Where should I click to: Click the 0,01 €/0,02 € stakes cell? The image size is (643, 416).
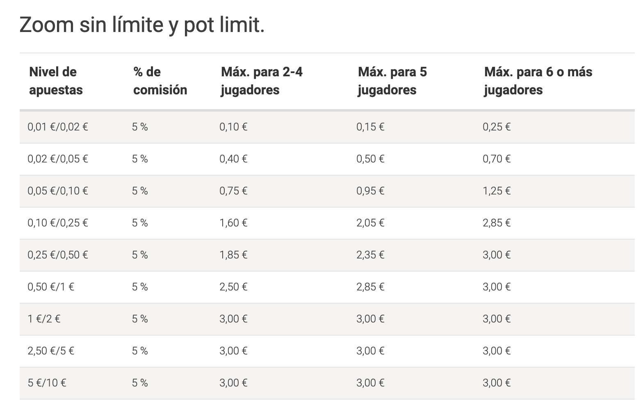click(58, 127)
